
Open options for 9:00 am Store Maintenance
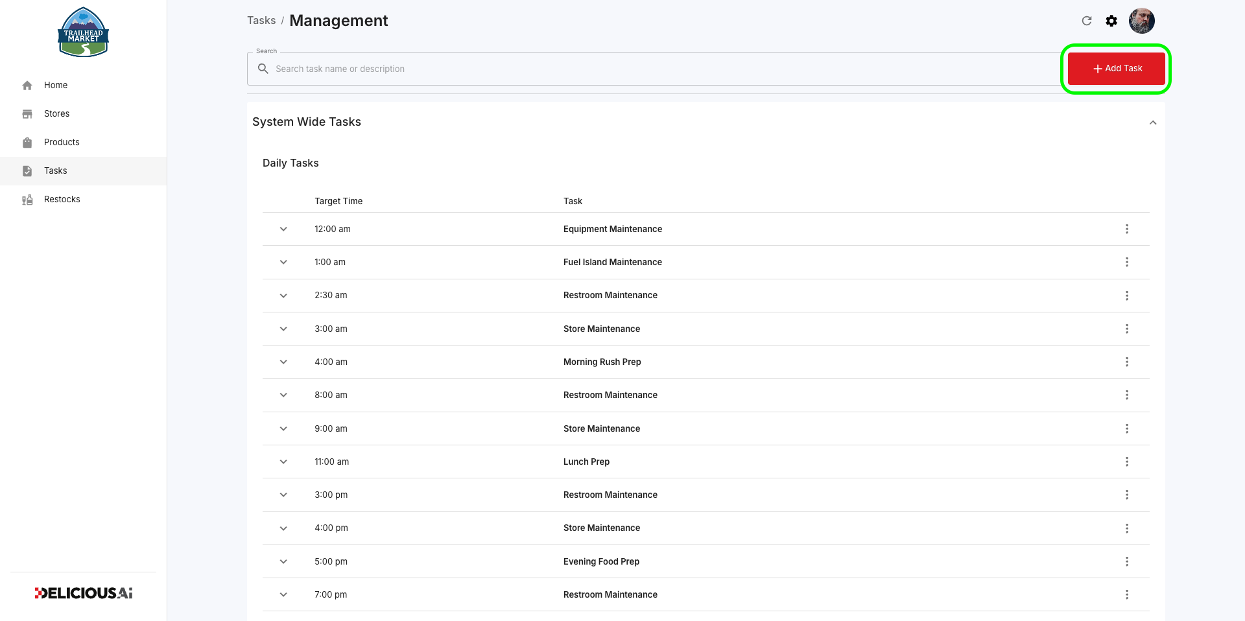[1127, 428]
